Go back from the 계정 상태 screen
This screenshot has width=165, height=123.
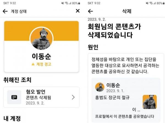point(5,11)
